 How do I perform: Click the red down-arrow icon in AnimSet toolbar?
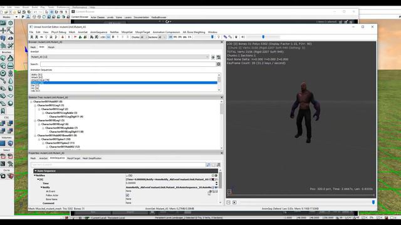[63, 37]
